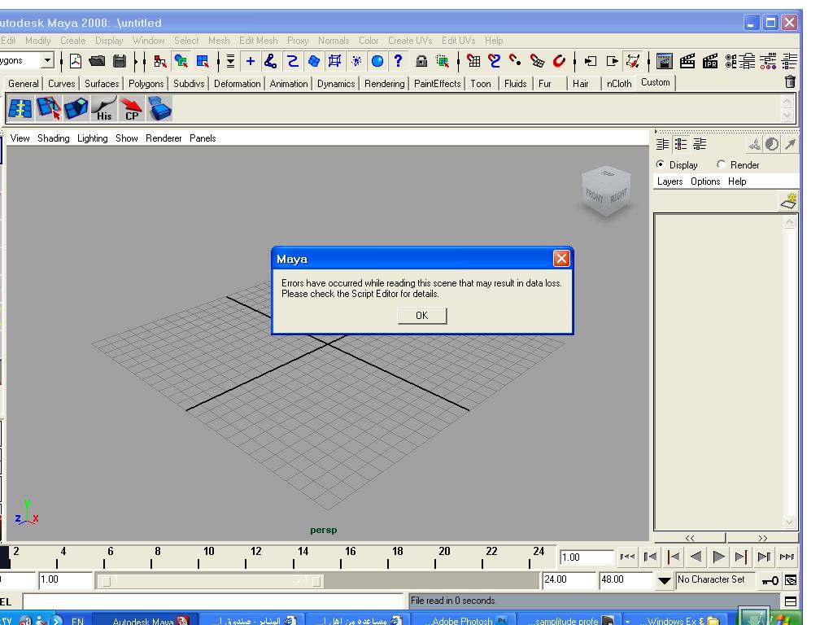Open the character set dropdown arrow

(664, 580)
